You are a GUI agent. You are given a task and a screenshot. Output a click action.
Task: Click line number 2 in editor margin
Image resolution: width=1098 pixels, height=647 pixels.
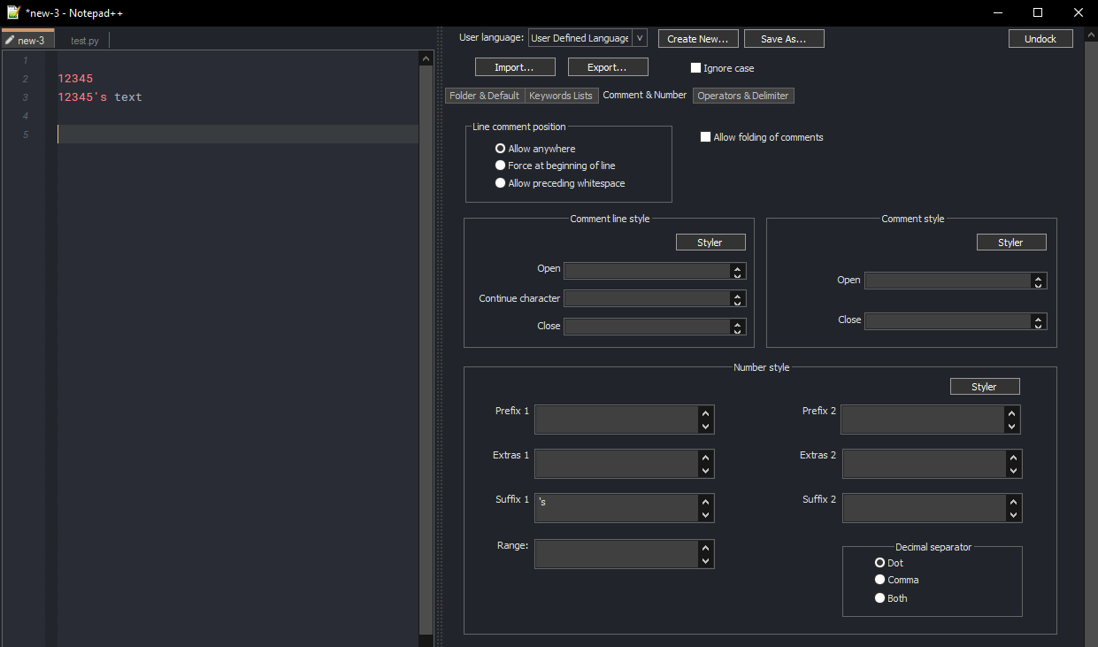(26, 79)
